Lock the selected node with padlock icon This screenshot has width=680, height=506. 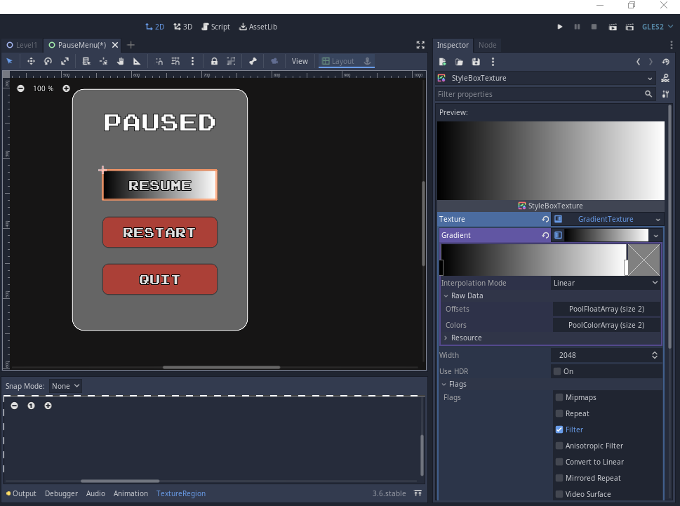(214, 61)
